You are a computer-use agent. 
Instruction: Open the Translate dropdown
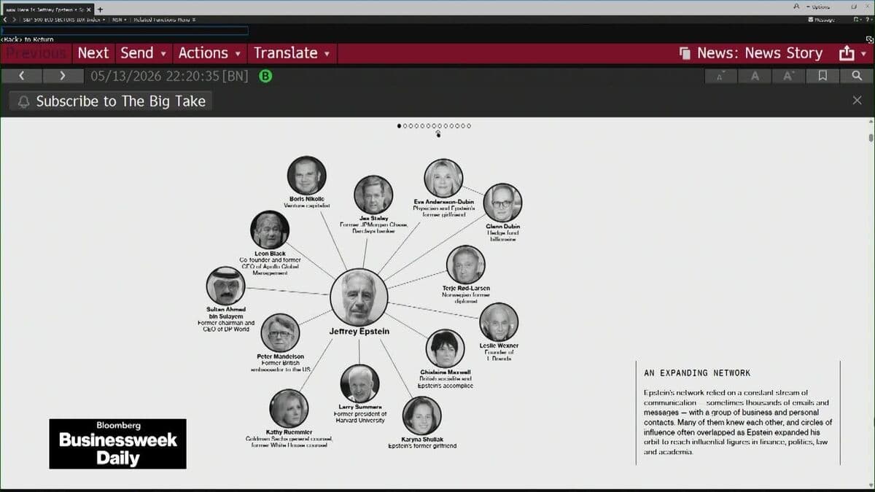click(292, 53)
